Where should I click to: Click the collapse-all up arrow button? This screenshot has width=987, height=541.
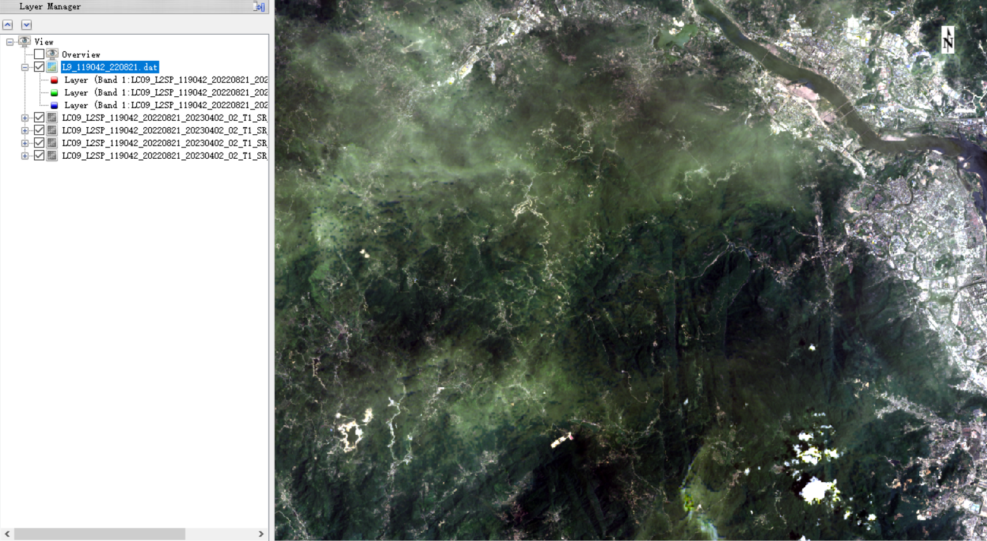pos(8,25)
